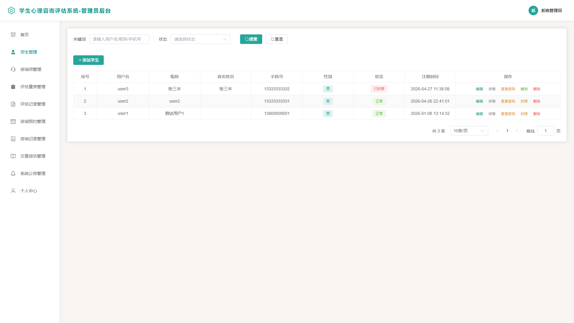Open the 个人中心 user icon
The height and width of the screenshot is (323, 574).
tap(13, 191)
